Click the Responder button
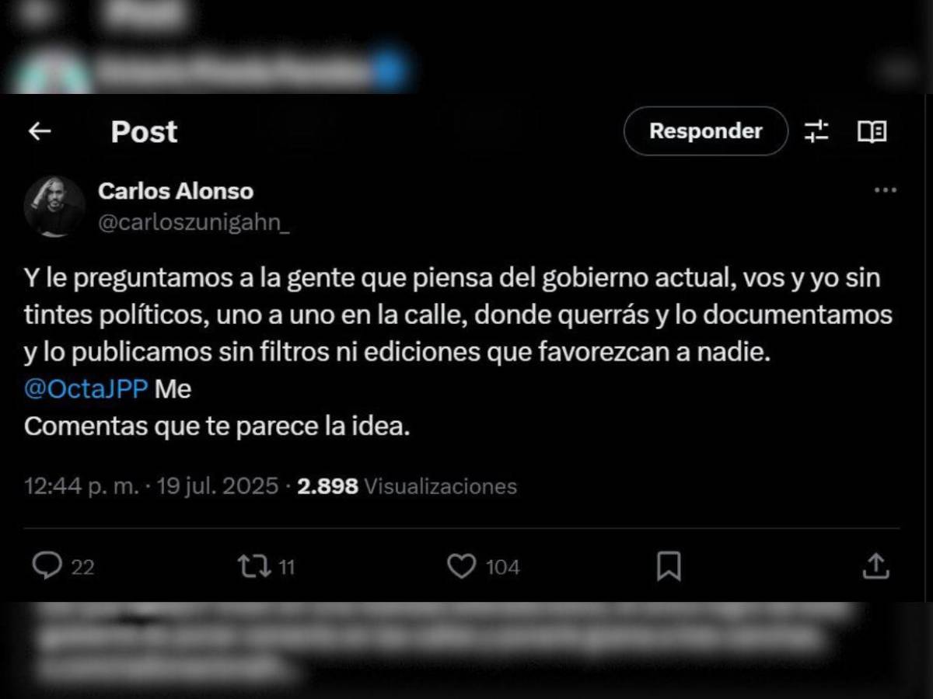The width and height of the screenshot is (933, 699). coord(706,131)
